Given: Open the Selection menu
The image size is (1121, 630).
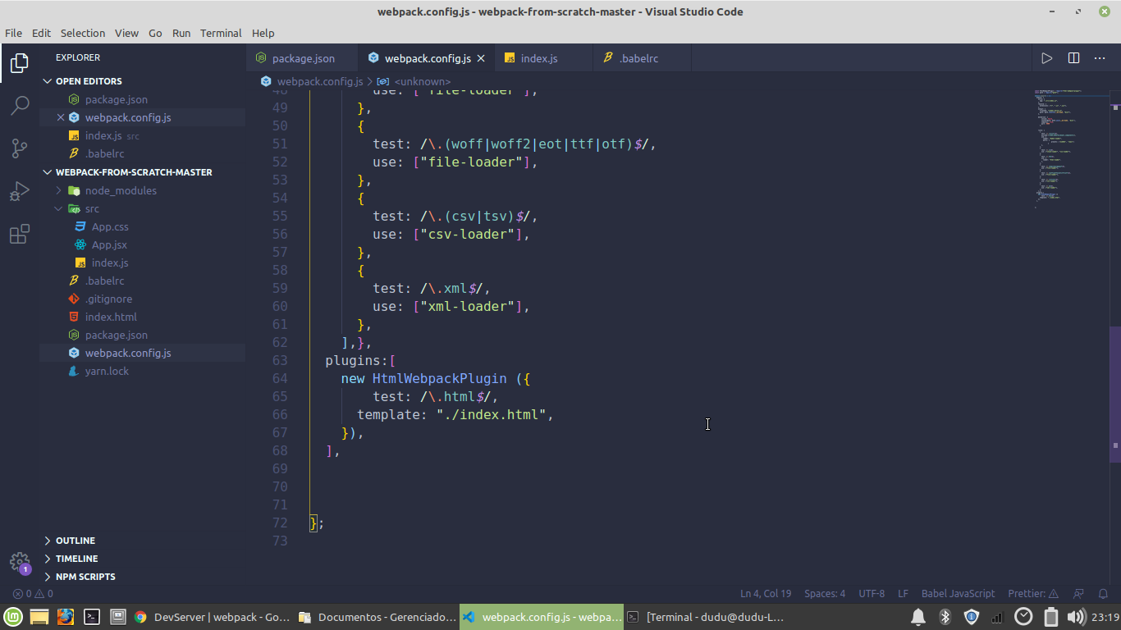Looking at the screenshot, I should pos(83,33).
